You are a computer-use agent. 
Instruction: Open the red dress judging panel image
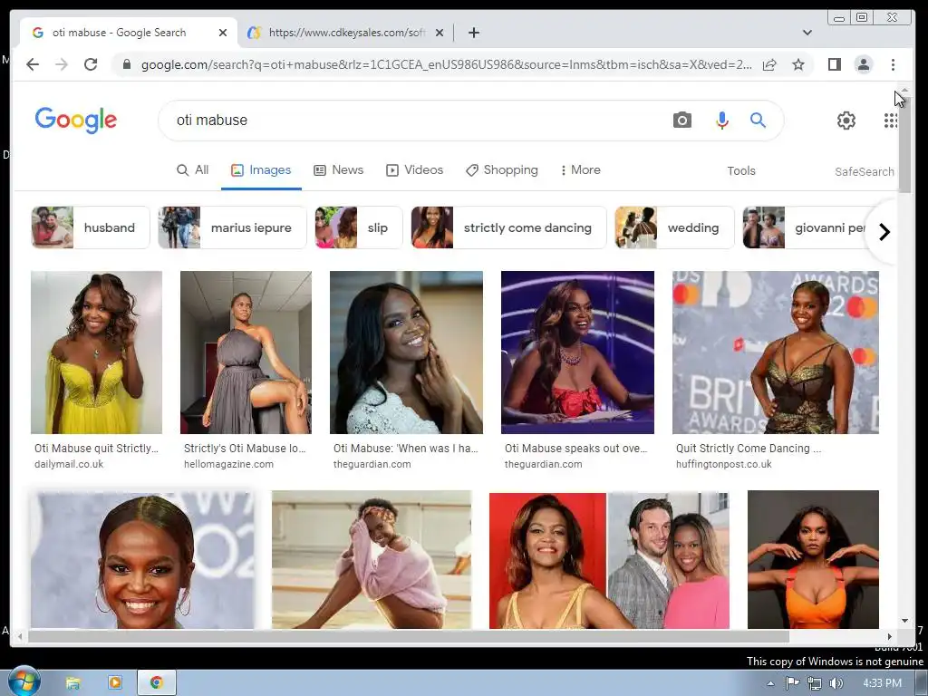point(577,353)
